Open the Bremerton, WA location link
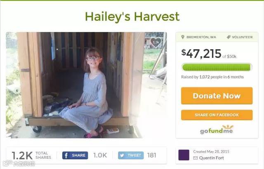The width and height of the screenshot is (264, 169). point(201,37)
